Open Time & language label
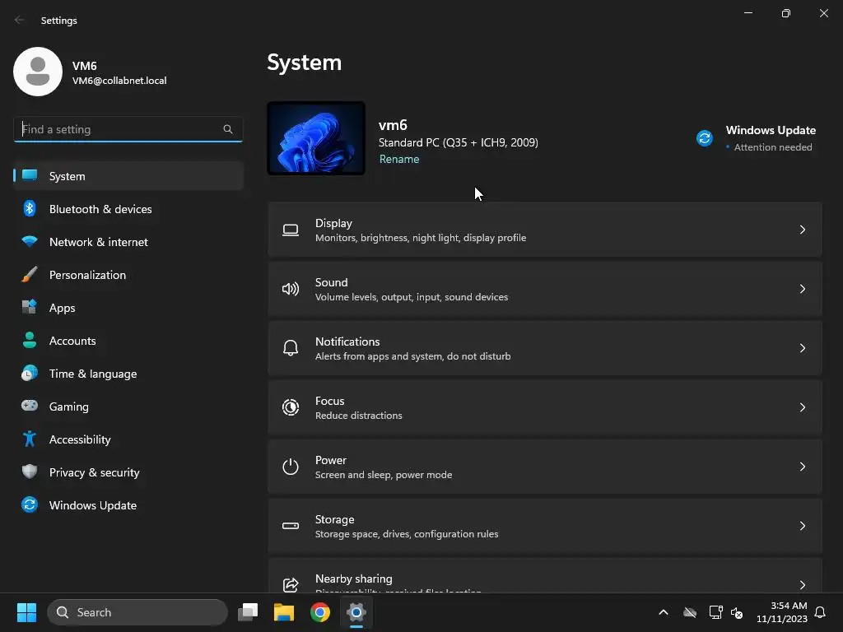 click(93, 374)
